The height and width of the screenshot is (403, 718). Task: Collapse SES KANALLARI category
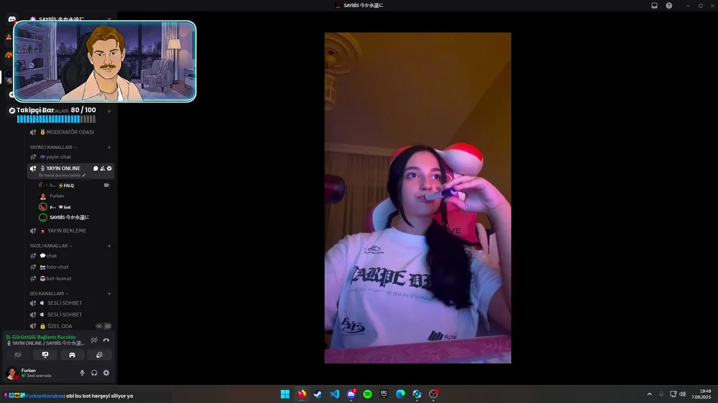[x=49, y=293]
